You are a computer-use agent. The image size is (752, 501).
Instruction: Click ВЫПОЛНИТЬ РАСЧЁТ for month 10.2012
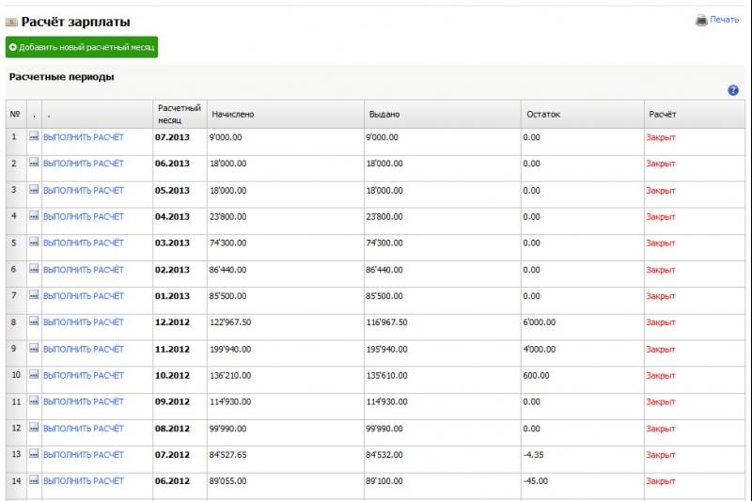click(84, 375)
